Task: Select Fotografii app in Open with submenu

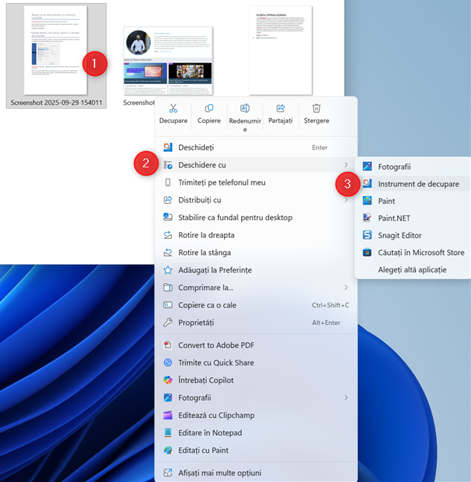Action: [394, 167]
